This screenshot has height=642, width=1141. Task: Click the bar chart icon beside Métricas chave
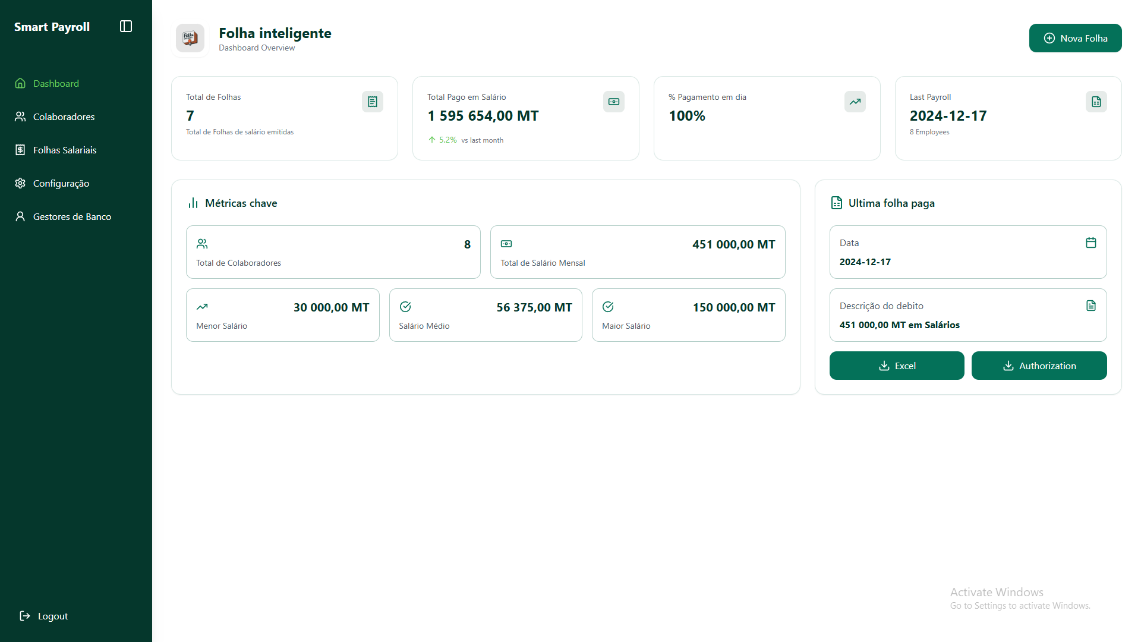(x=193, y=203)
